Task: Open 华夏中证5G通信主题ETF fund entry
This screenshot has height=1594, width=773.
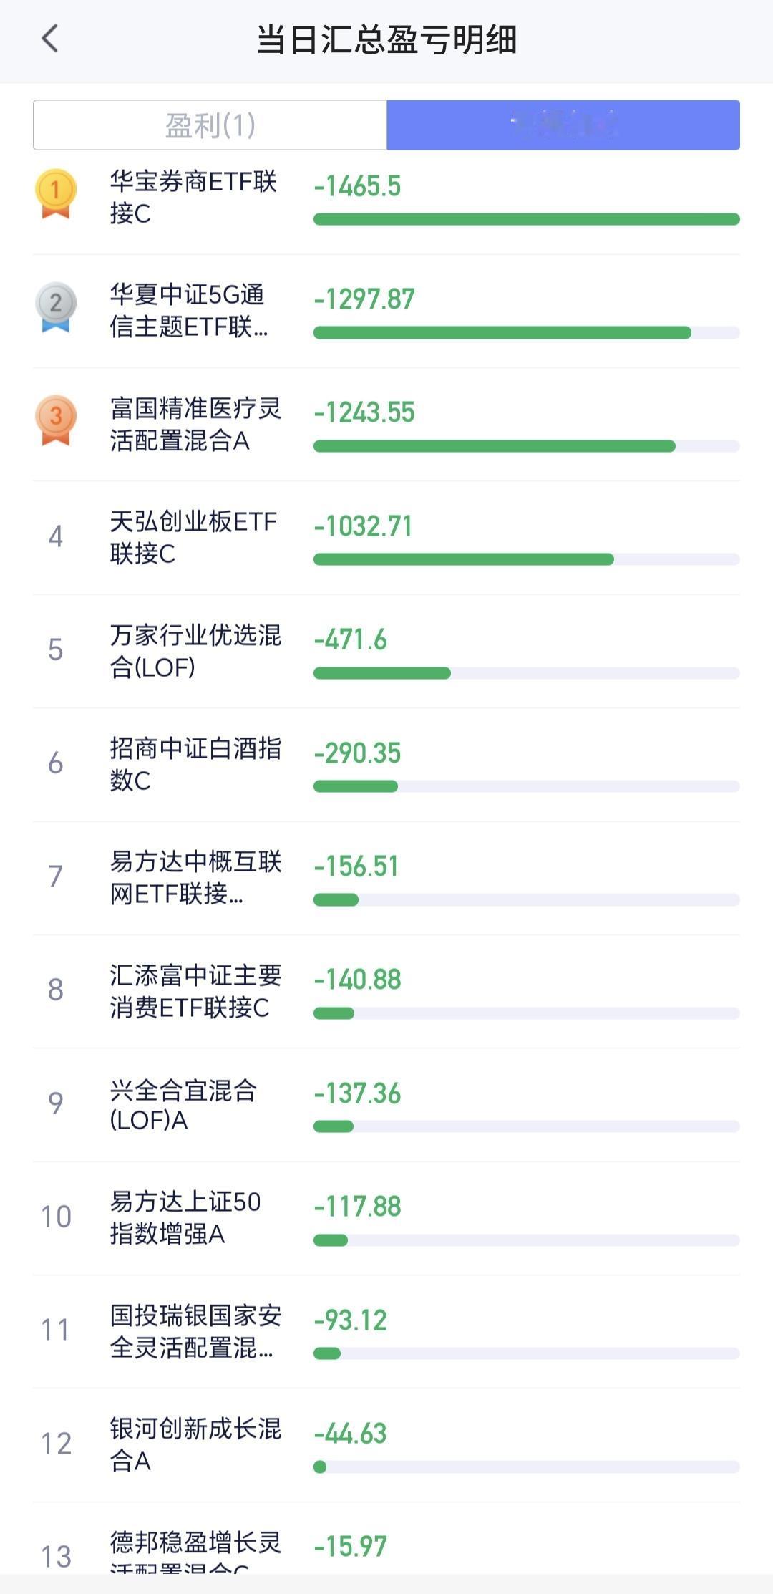Action: [189, 310]
